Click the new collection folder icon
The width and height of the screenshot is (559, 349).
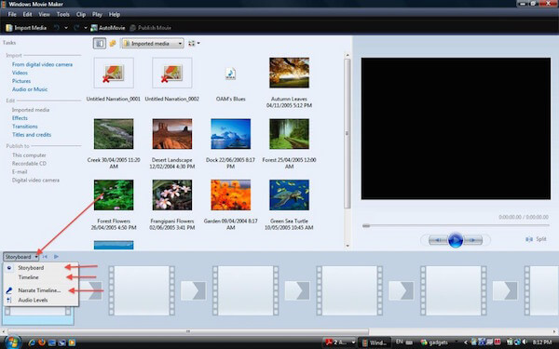[x=113, y=44]
